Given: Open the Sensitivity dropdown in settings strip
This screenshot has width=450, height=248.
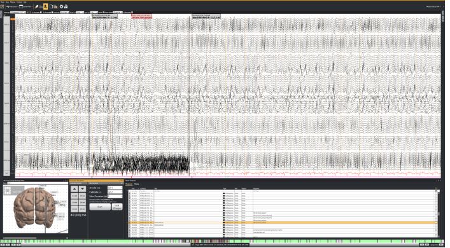Looking at the screenshot, I should (80, 12).
